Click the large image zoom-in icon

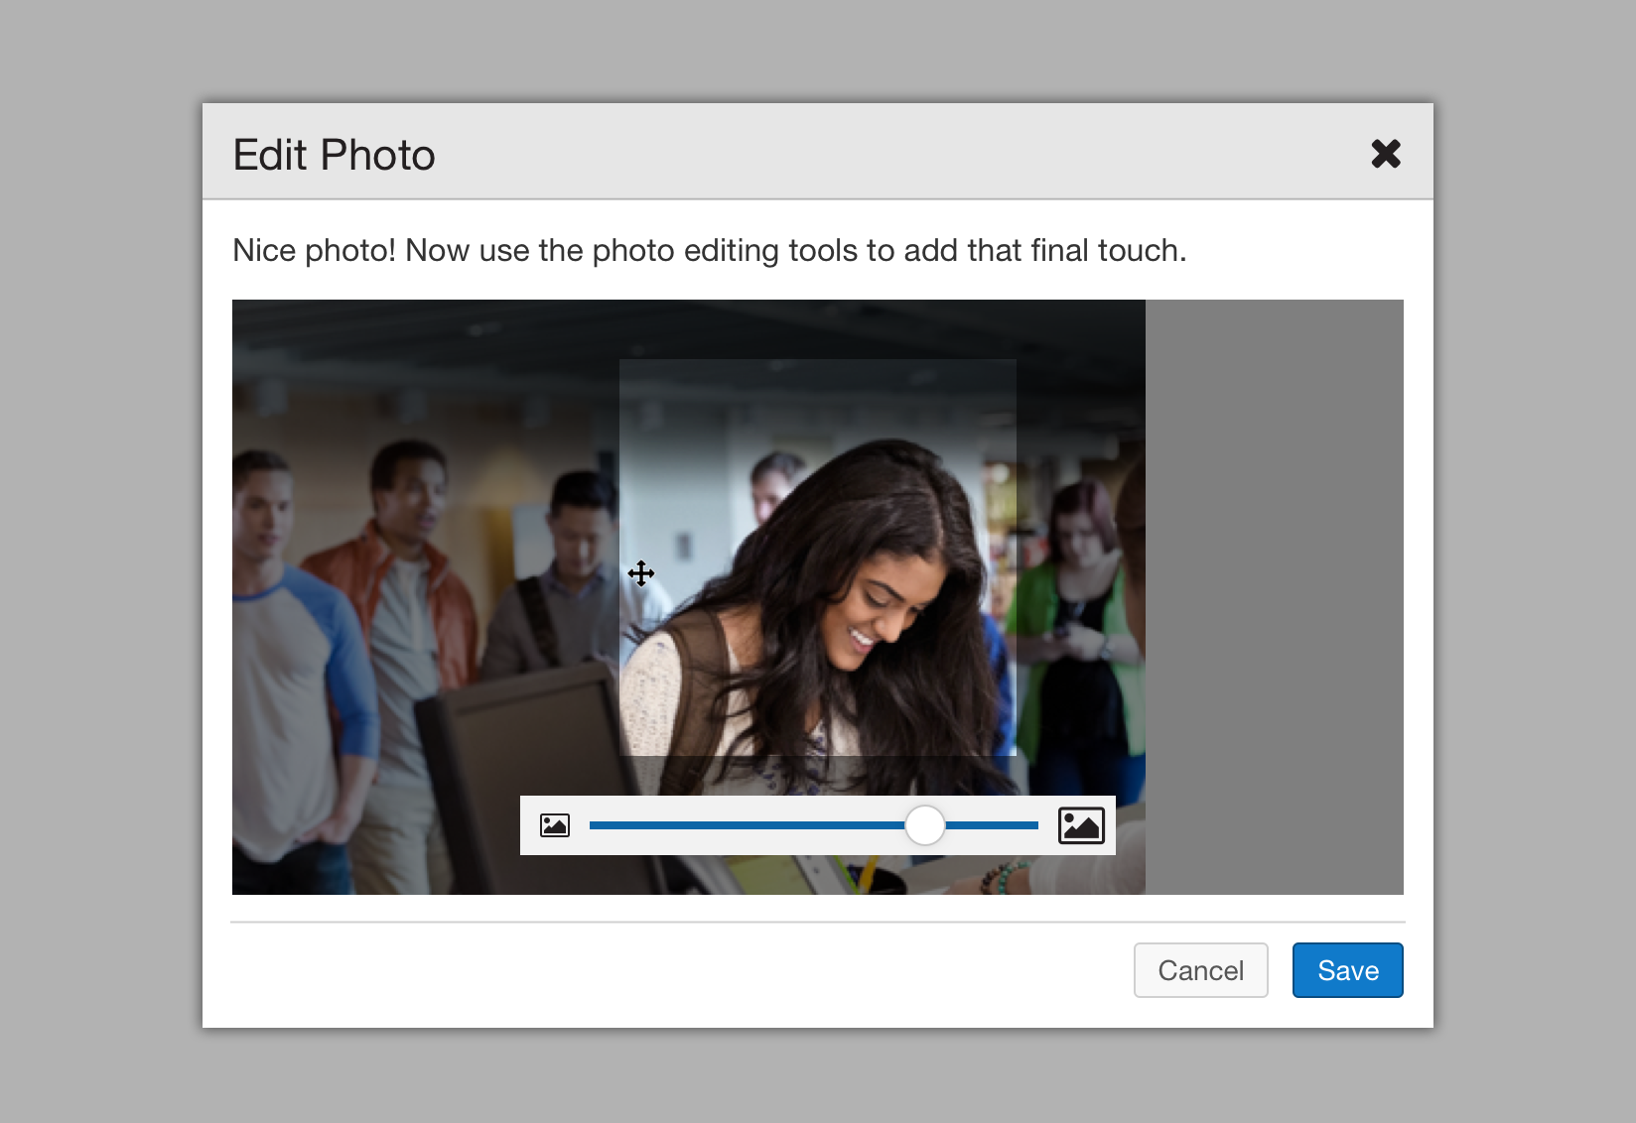click(1081, 825)
